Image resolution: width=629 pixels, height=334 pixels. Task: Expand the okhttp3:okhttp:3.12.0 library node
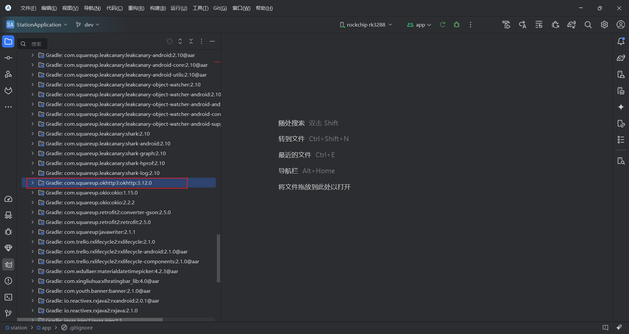(x=32, y=183)
